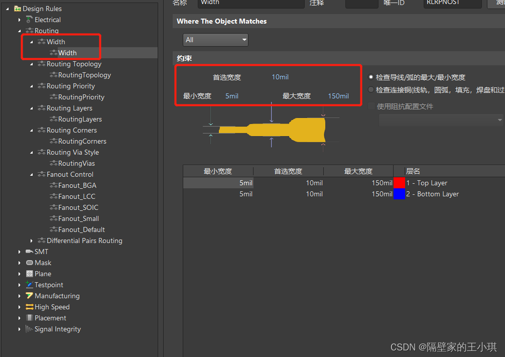The image size is (505, 357).
Task: Click the rule name input field
Action: [251, 3]
